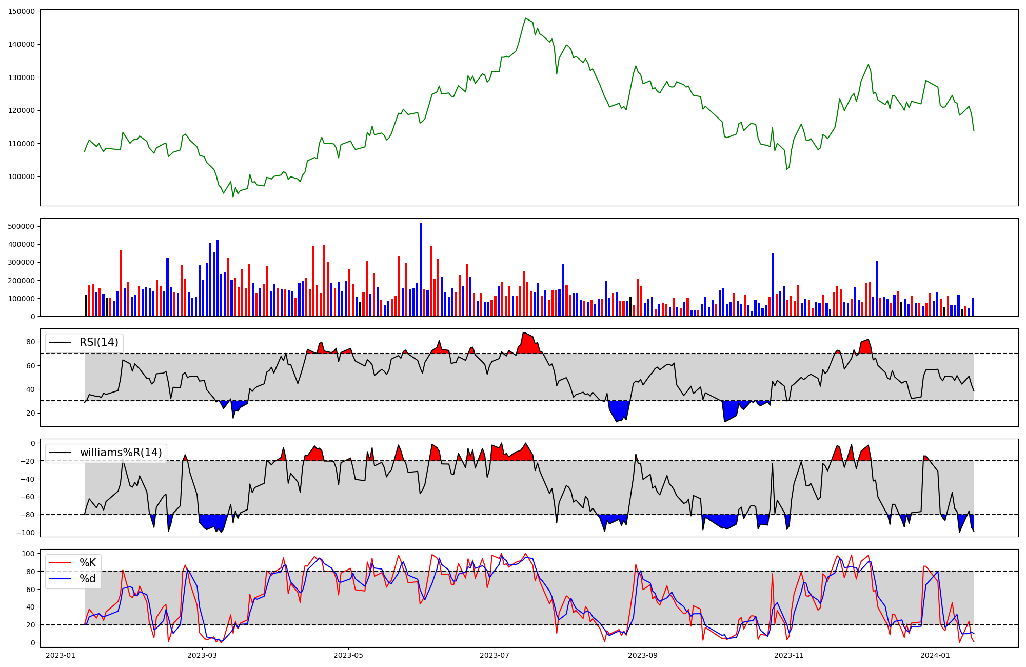Click the 2023-01 x-axis date label
Viewport: 1026px width, 667px height.
[x=61, y=655]
